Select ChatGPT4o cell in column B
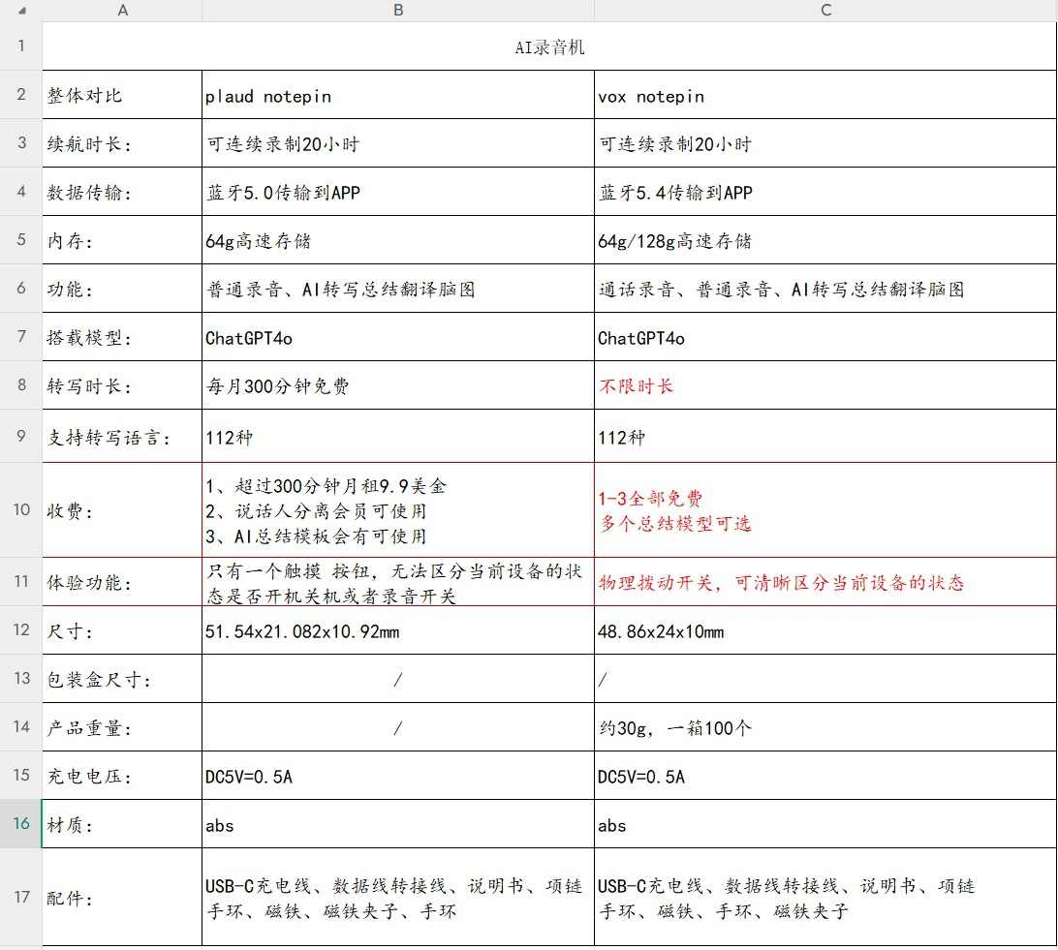 (x=398, y=337)
